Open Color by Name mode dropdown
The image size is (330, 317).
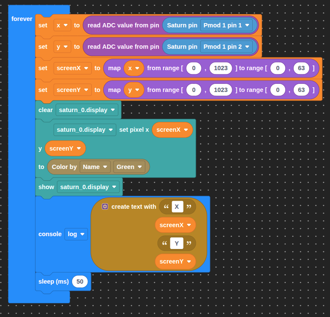click(95, 167)
